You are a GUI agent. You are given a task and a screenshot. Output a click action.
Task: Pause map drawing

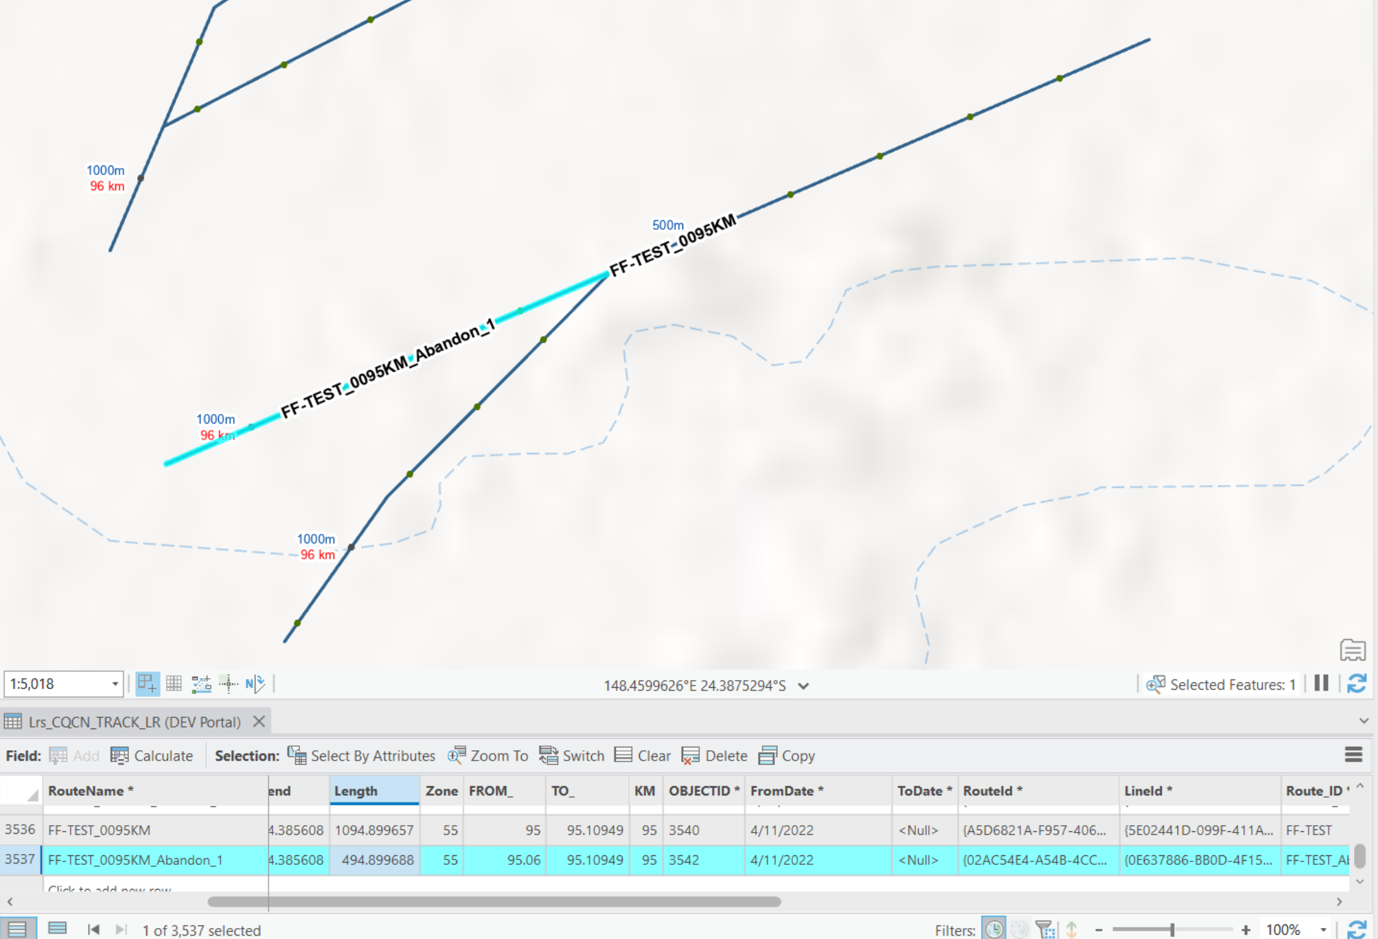1321,684
